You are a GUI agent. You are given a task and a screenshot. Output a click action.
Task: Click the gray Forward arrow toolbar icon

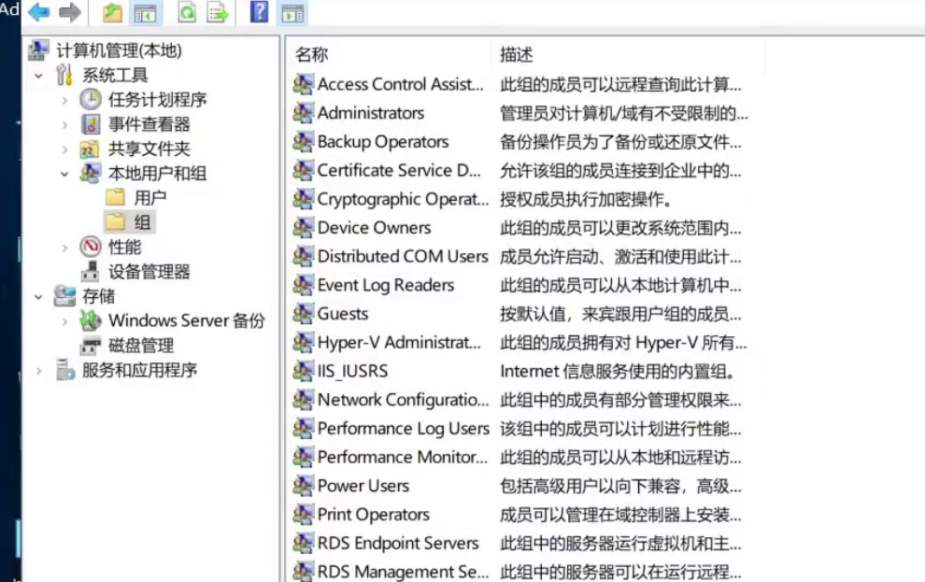(70, 12)
